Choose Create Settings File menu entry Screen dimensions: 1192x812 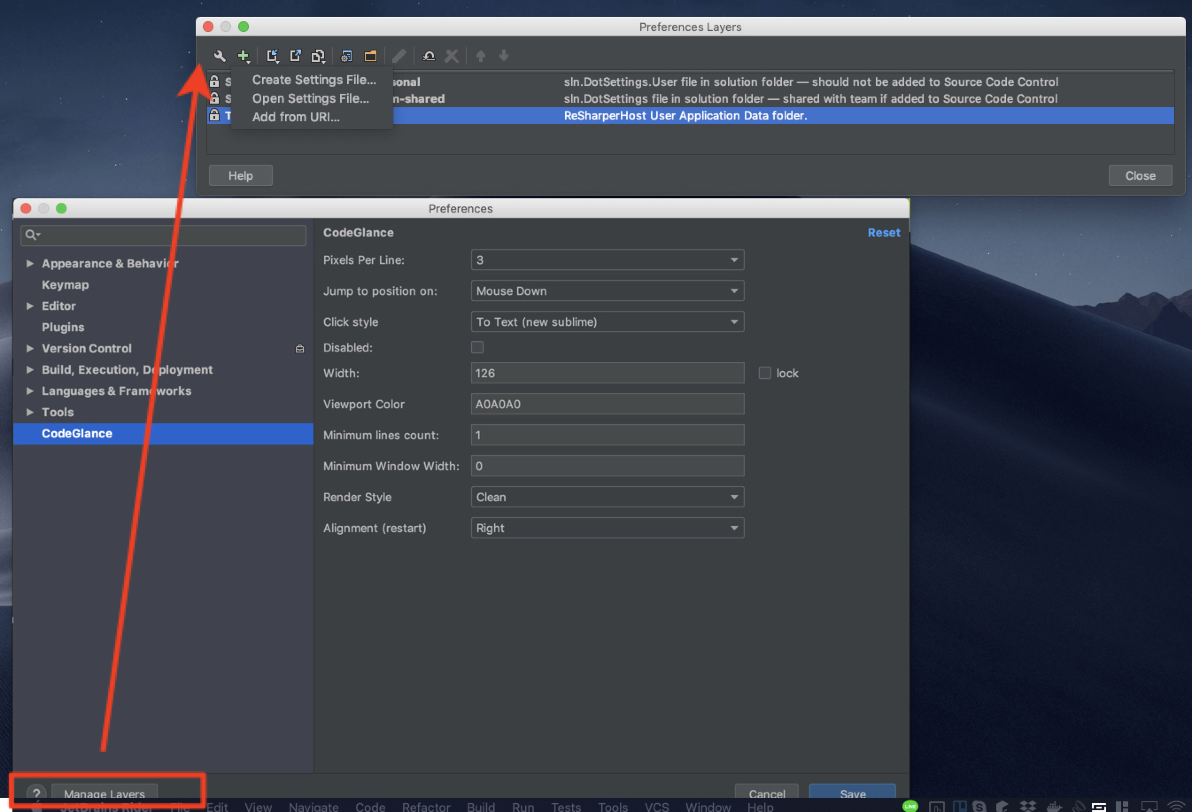(x=314, y=80)
